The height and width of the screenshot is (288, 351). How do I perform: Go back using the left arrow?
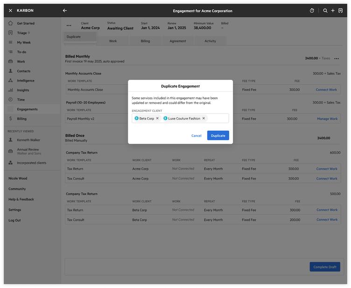[x=65, y=11]
